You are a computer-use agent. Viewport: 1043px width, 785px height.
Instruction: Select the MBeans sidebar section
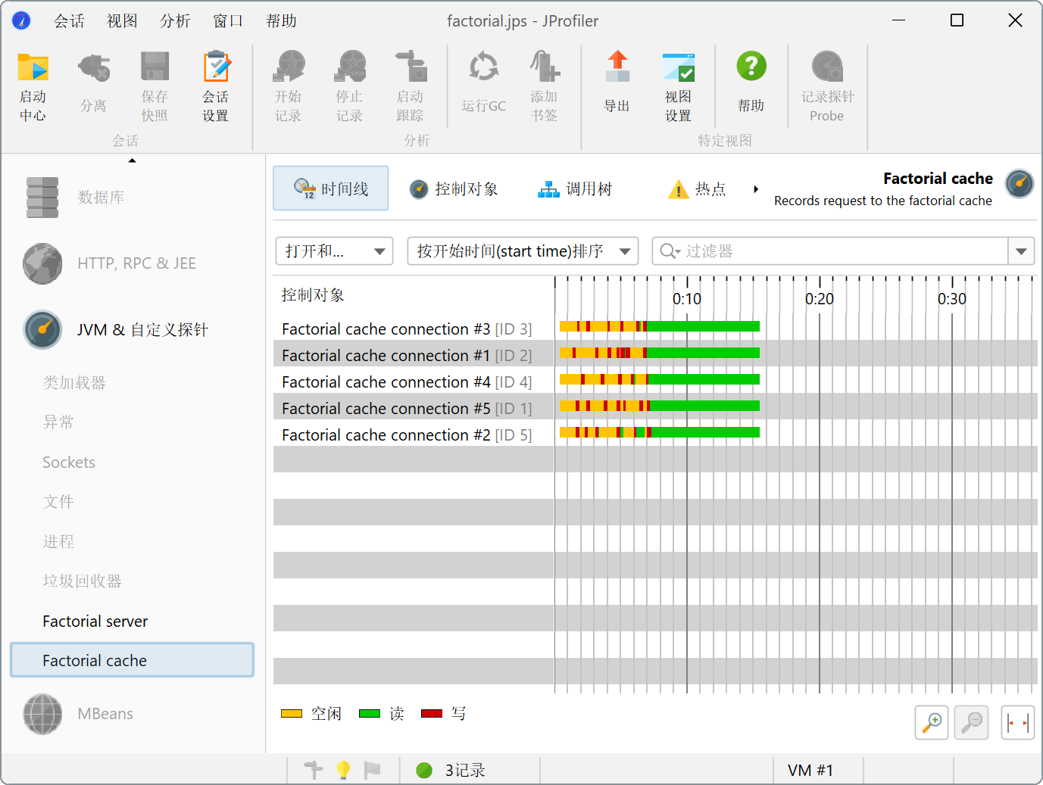(133, 714)
